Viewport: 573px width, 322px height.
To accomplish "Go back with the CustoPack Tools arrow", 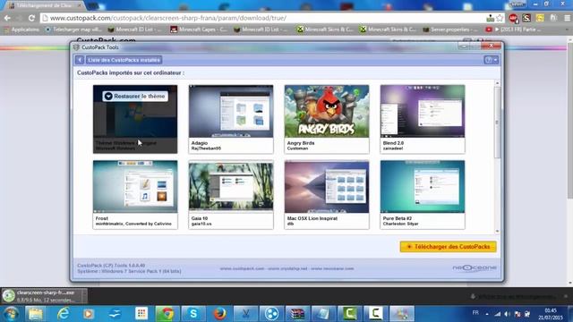I will (80, 60).
